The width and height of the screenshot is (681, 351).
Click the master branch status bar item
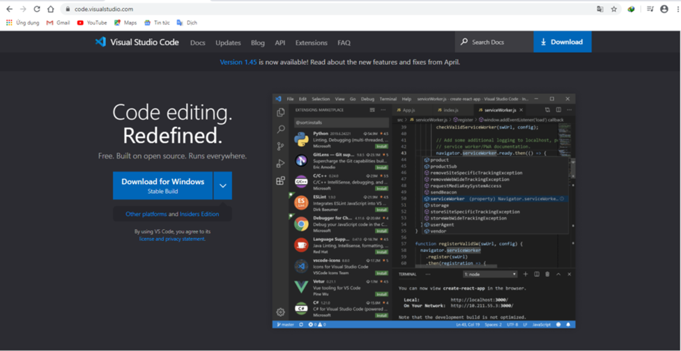pos(285,325)
